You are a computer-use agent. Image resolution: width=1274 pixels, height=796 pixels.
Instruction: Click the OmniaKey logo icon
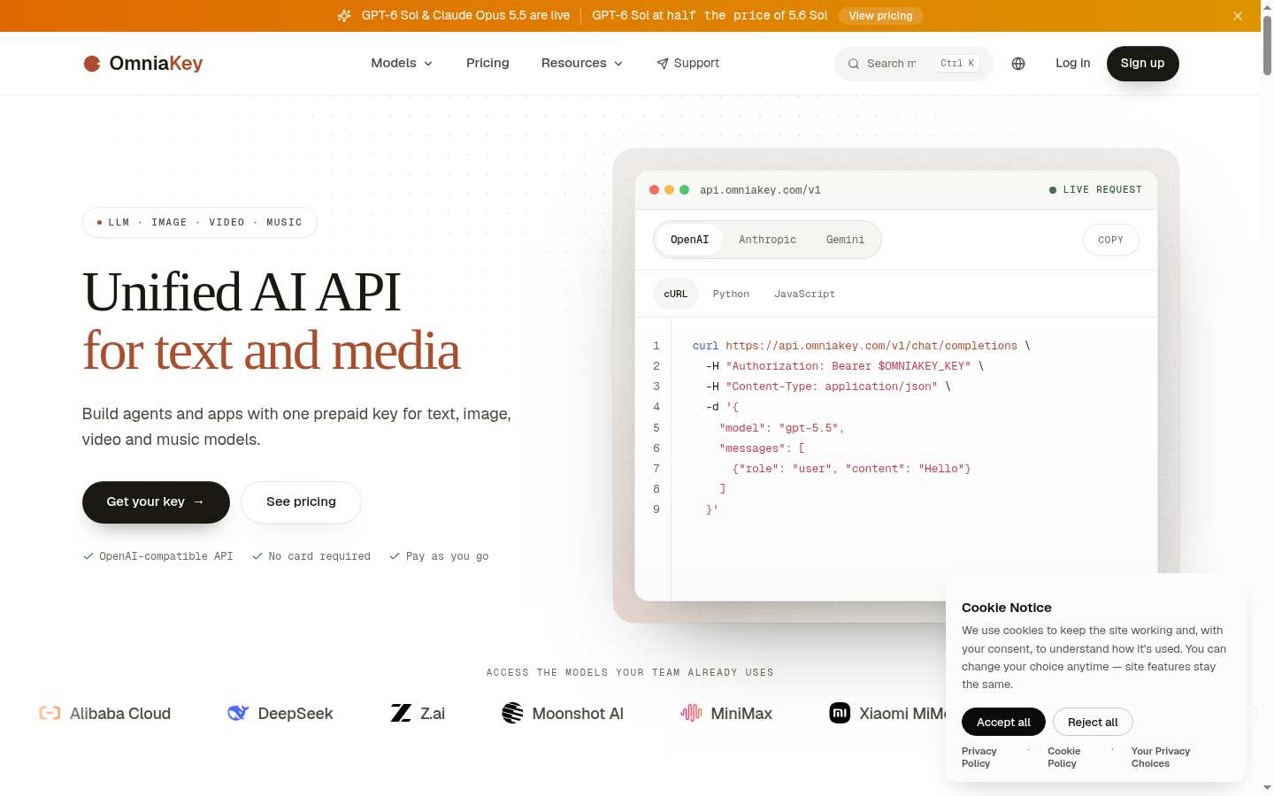coord(92,64)
